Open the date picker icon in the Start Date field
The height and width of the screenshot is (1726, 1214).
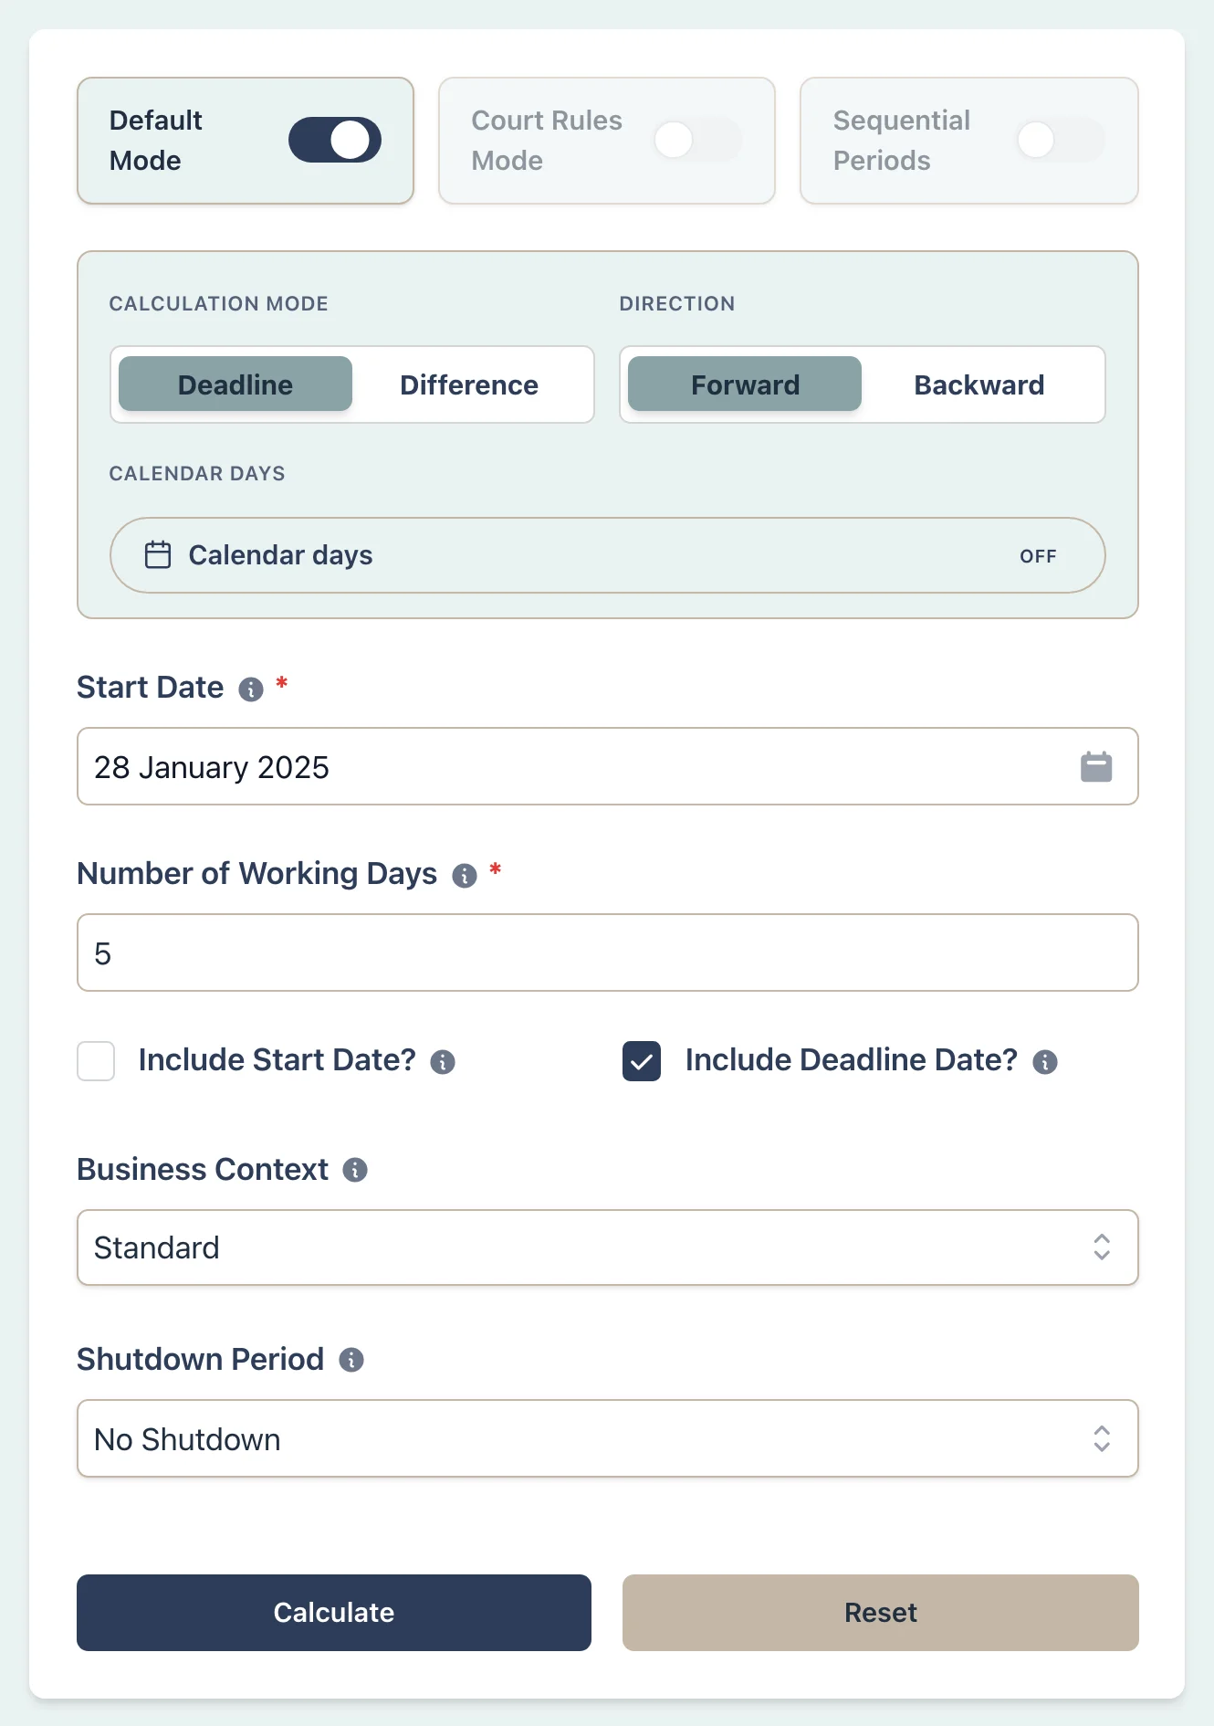tap(1096, 767)
